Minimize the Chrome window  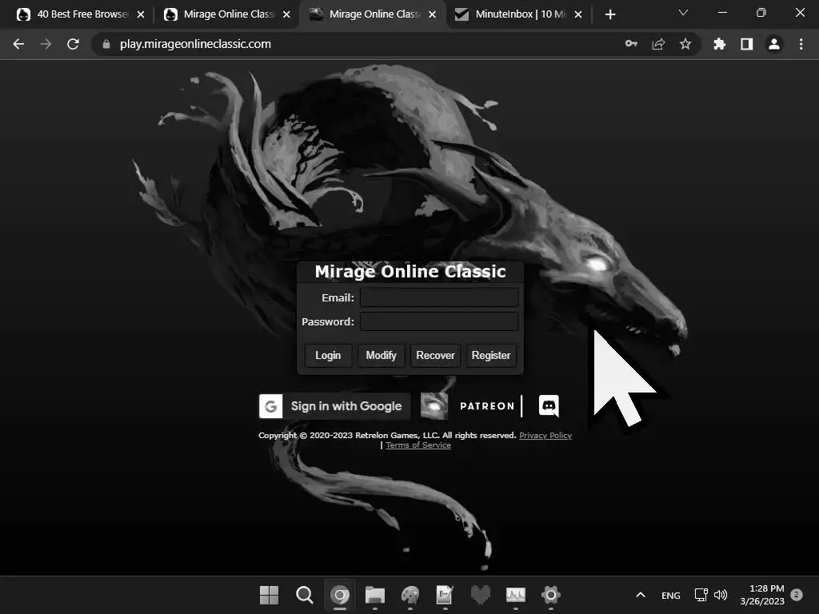tap(722, 13)
